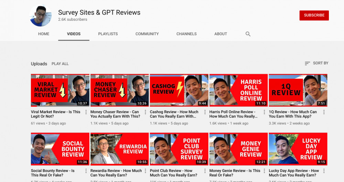Switch to the Home tab

pyautogui.click(x=44, y=34)
